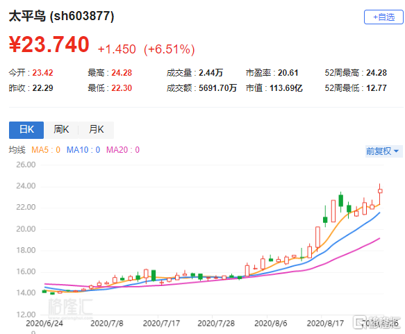
Task: Click the MA10 moving average label
Action: point(83,150)
